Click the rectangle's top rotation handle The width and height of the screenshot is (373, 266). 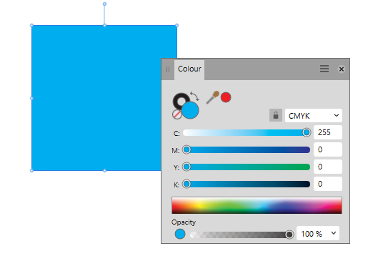click(104, 4)
